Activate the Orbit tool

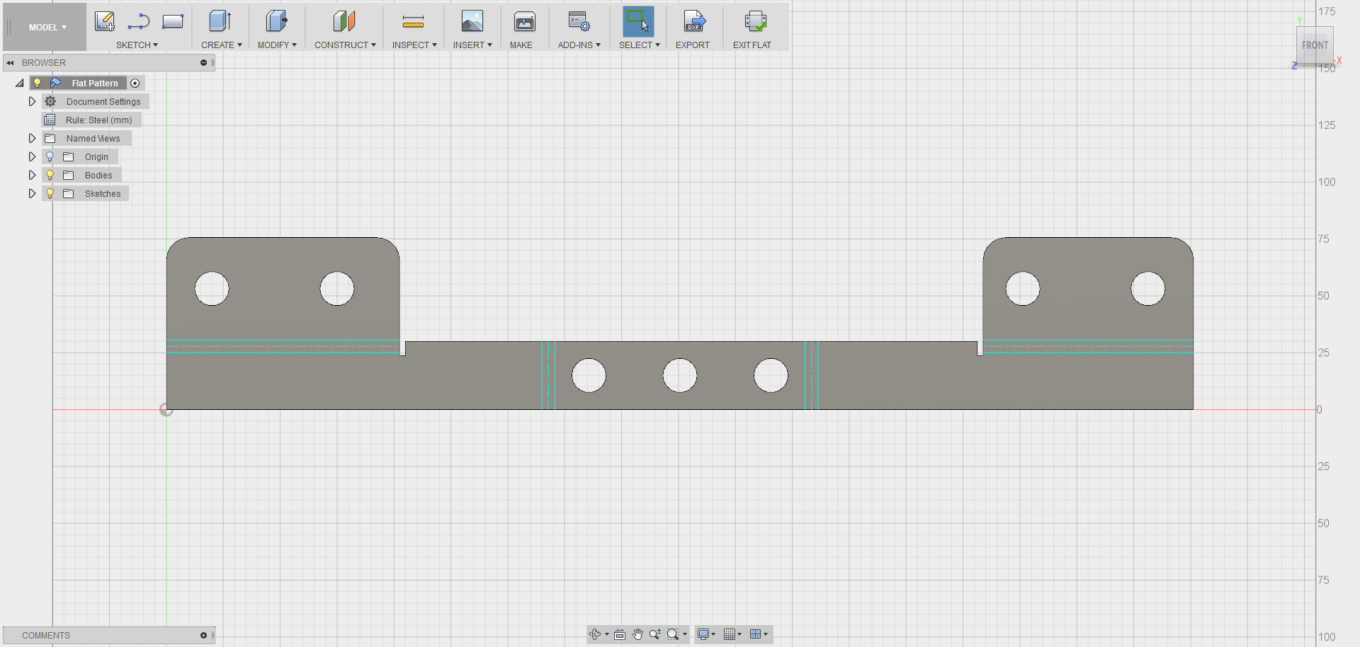click(594, 634)
